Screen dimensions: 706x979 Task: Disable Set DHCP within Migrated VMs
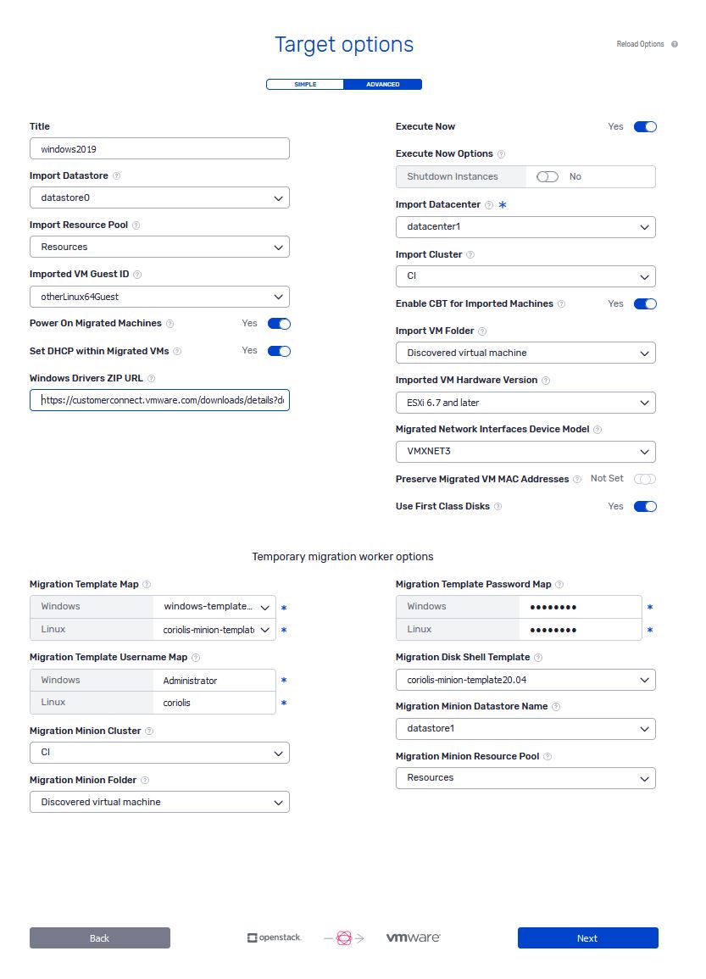pos(279,351)
